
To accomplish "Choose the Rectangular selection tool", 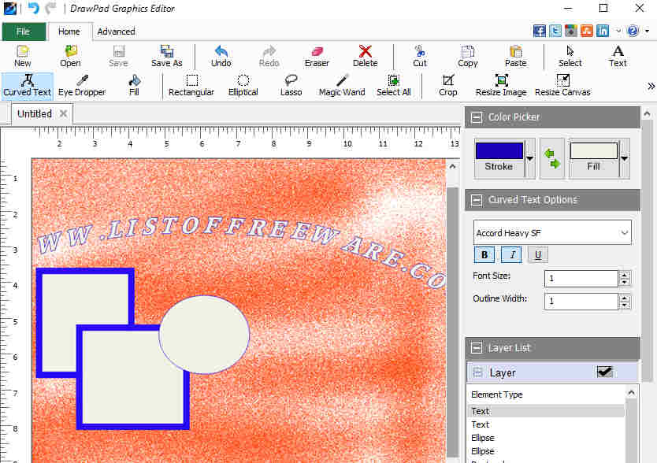I will [x=191, y=86].
